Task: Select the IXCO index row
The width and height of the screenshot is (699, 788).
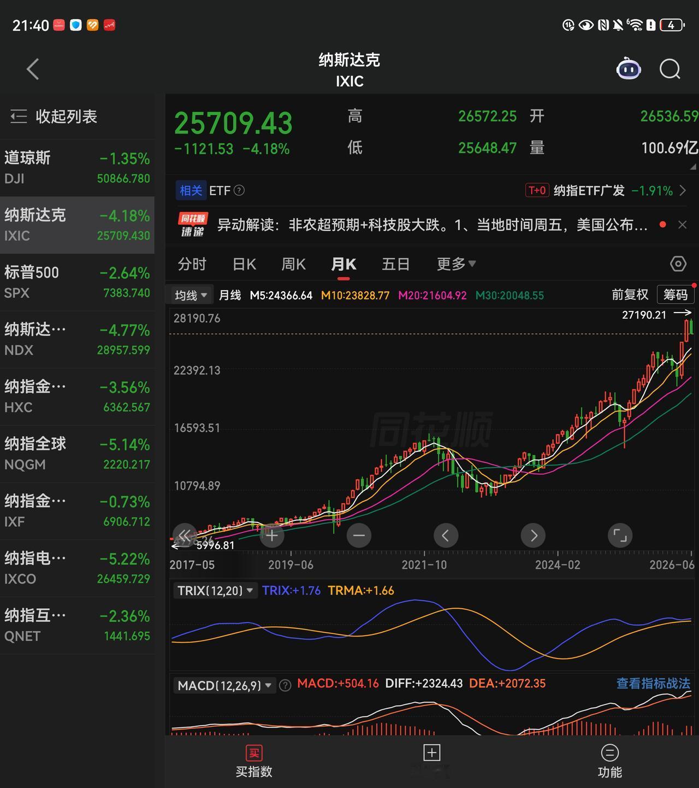Action: (x=77, y=568)
